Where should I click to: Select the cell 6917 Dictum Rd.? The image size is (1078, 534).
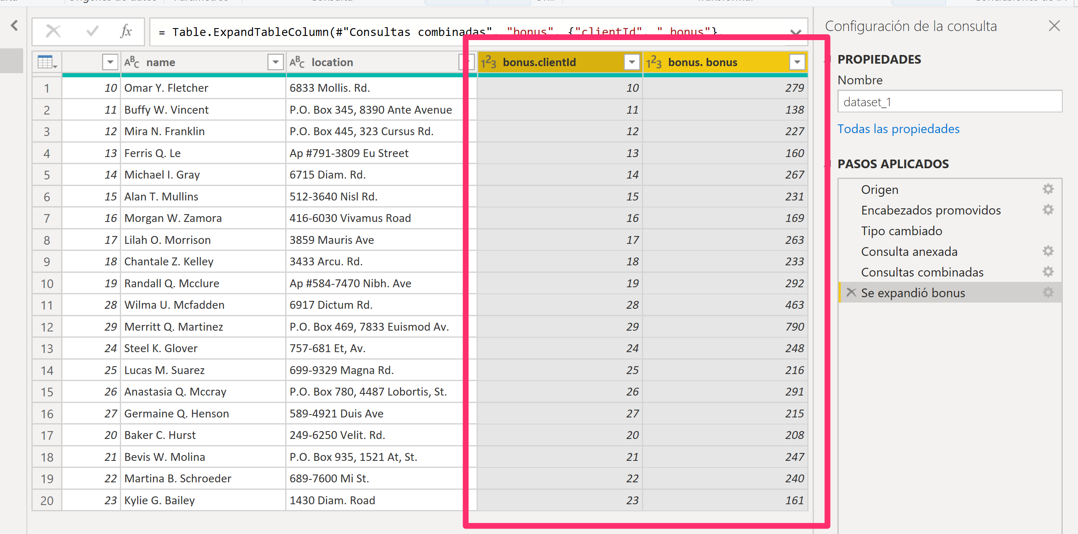click(381, 305)
